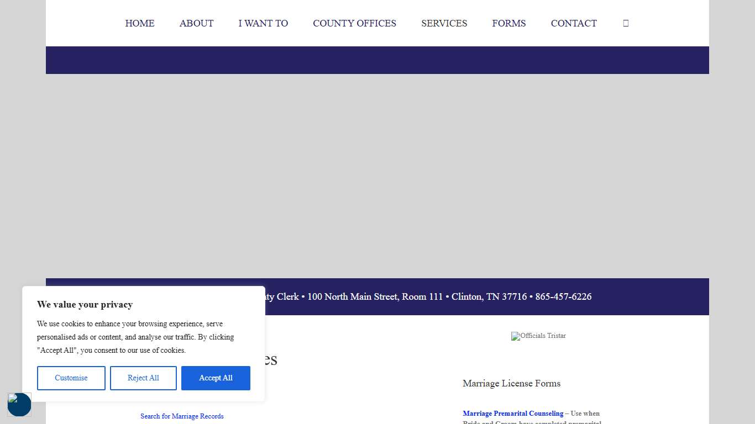Accept All cookies
Screen dimensions: 755x424
coord(216,378)
